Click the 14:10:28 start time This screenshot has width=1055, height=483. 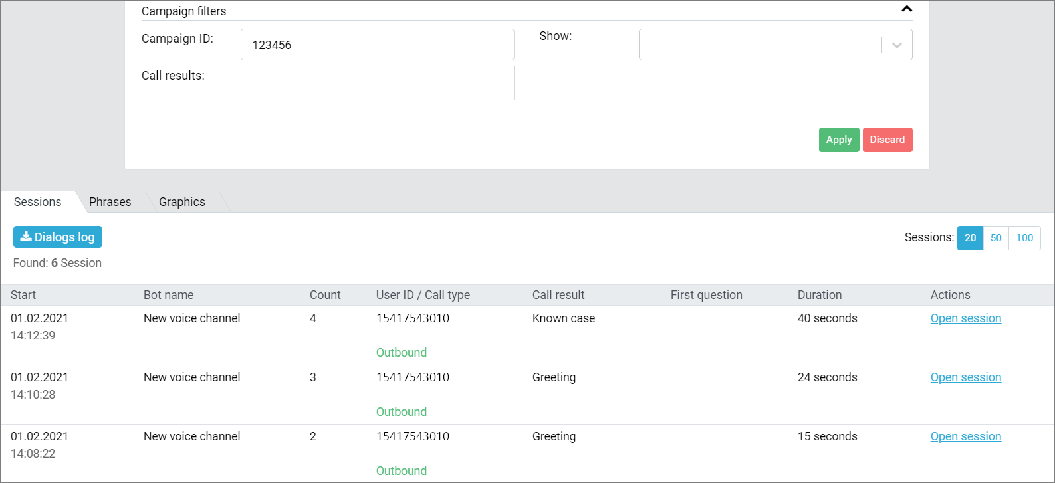click(x=33, y=395)
